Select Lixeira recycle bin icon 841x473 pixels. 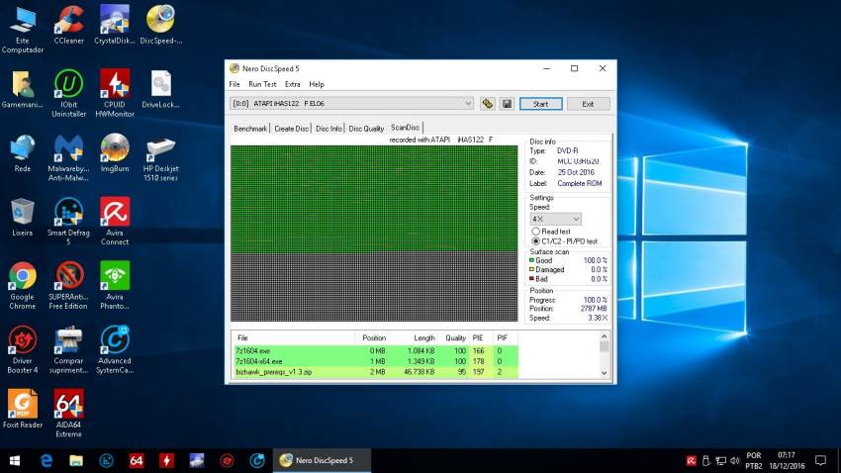coord(23,217)
